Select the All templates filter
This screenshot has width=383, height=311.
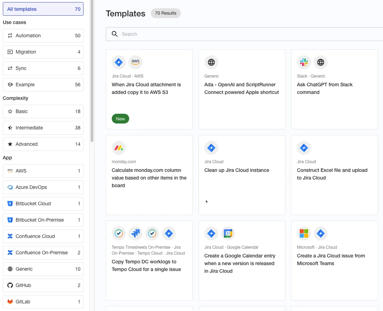coord(43,9)
